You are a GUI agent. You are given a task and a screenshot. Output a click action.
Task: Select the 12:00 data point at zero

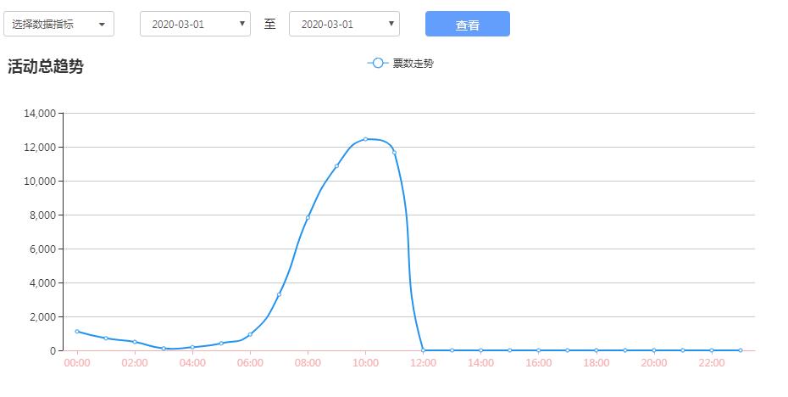(x=423, y=350)
